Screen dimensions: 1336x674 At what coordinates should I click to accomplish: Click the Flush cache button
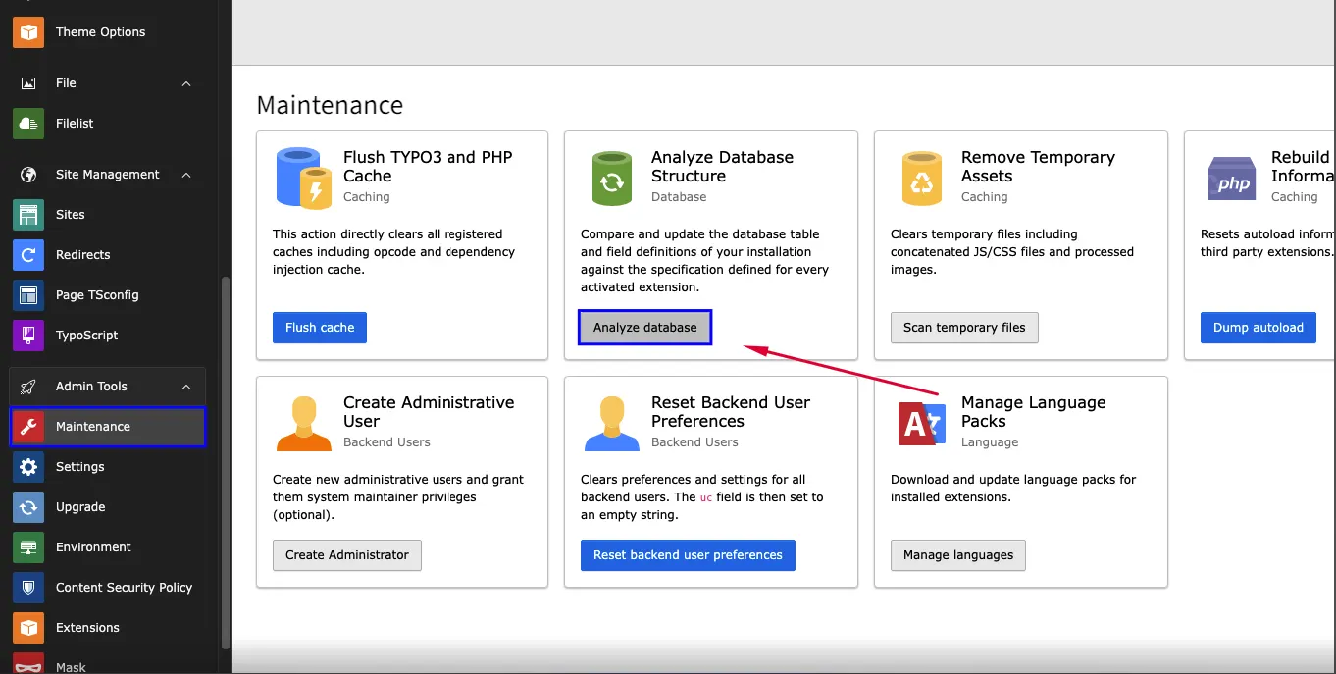[x=320, y=328]
